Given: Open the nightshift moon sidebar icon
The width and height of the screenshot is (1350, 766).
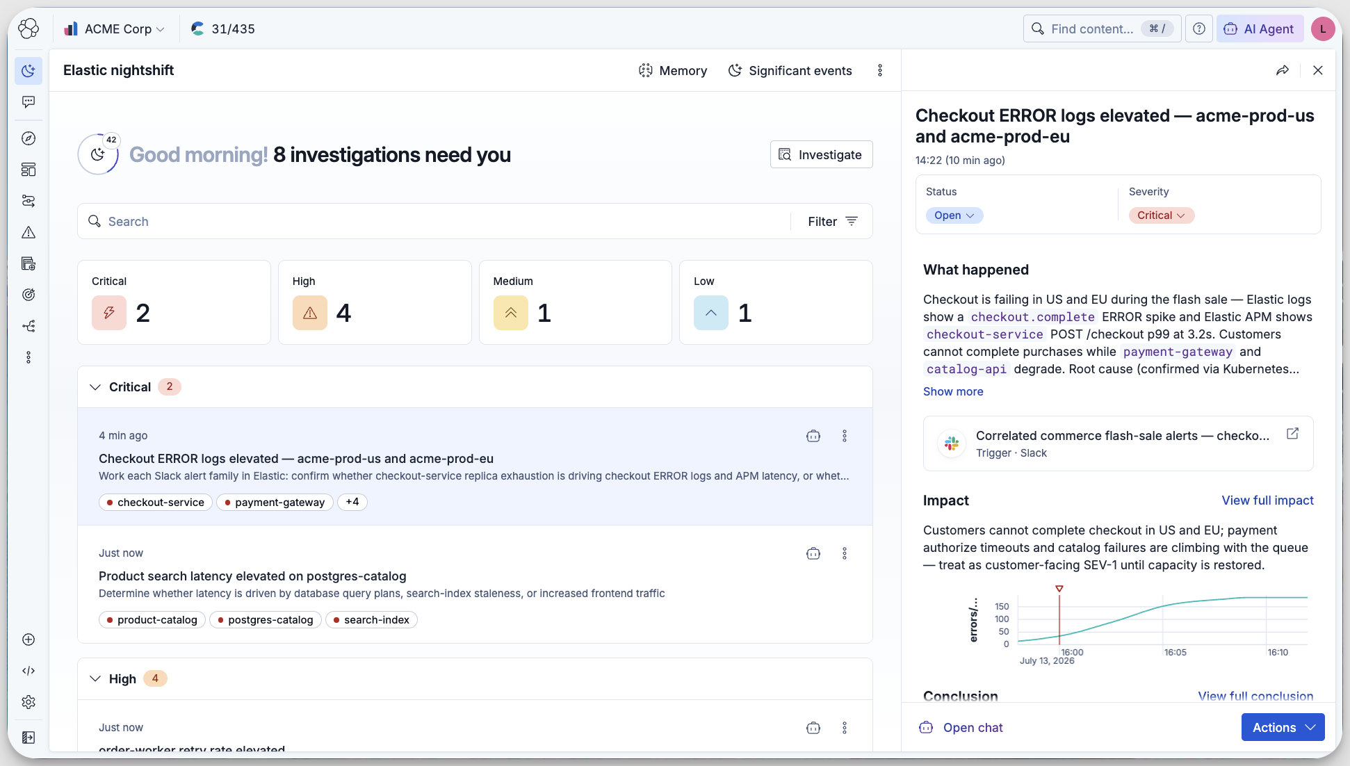Looking at the screenshot, I should pyautogui.click(x=29, y=71).
